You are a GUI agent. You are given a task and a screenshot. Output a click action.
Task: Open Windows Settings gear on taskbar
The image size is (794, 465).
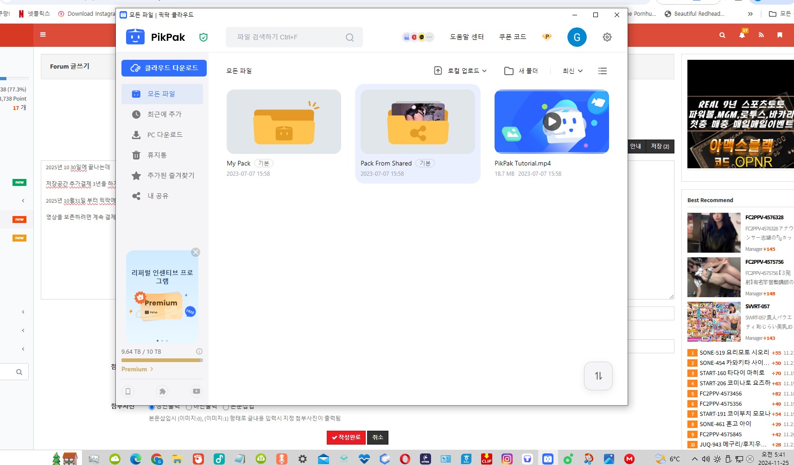302,459
